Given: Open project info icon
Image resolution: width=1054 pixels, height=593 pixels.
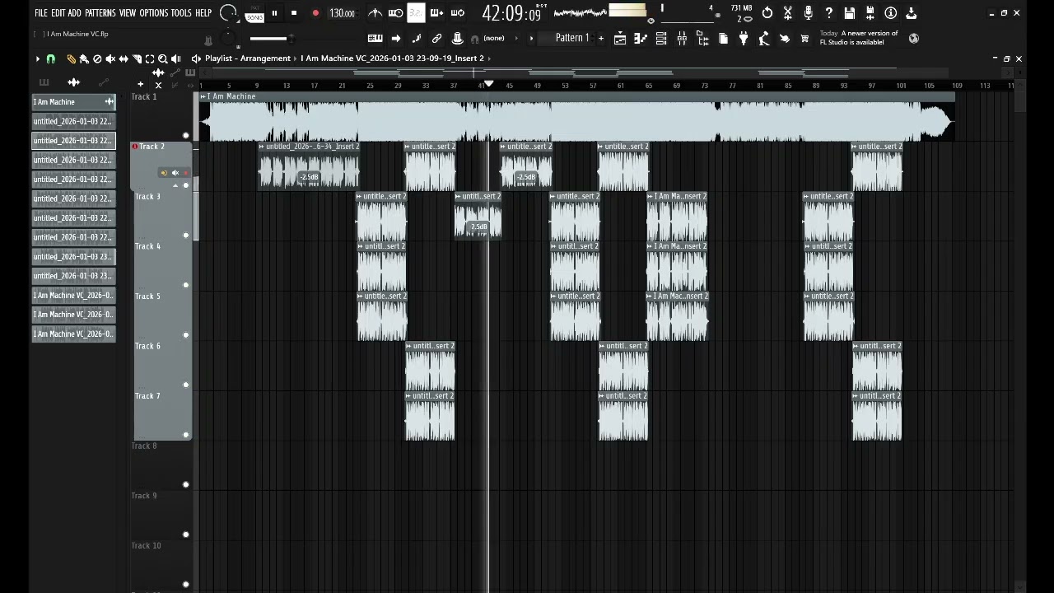Looking at the screenshot, I should click(x=891, y=13).
